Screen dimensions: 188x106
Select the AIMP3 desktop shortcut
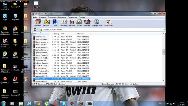15,55
